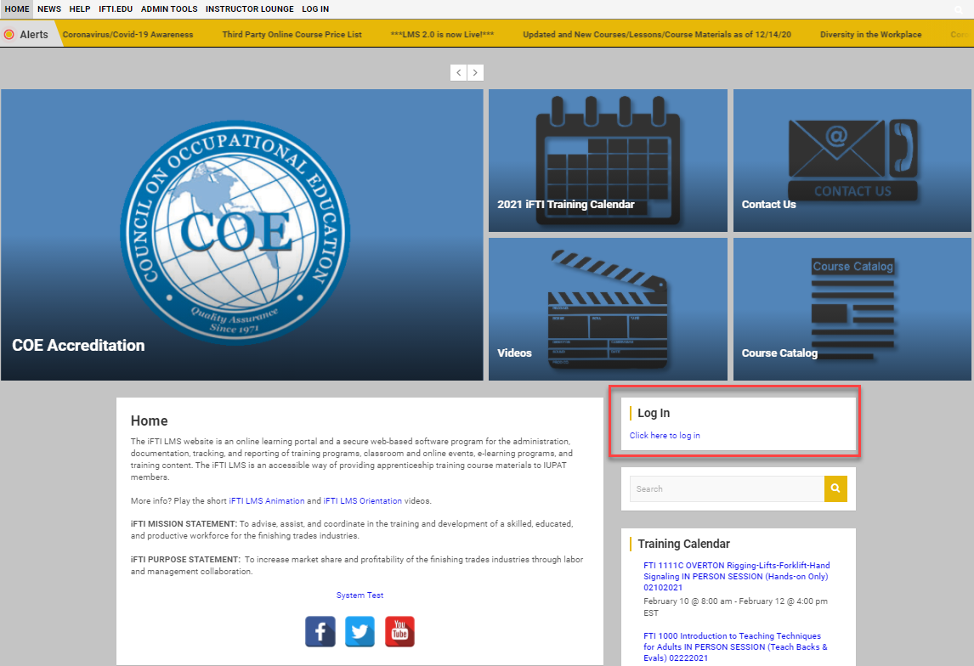Open the iFTI LMS Animation link
Viewport: 974px width, 666px height.
[267, 501]
